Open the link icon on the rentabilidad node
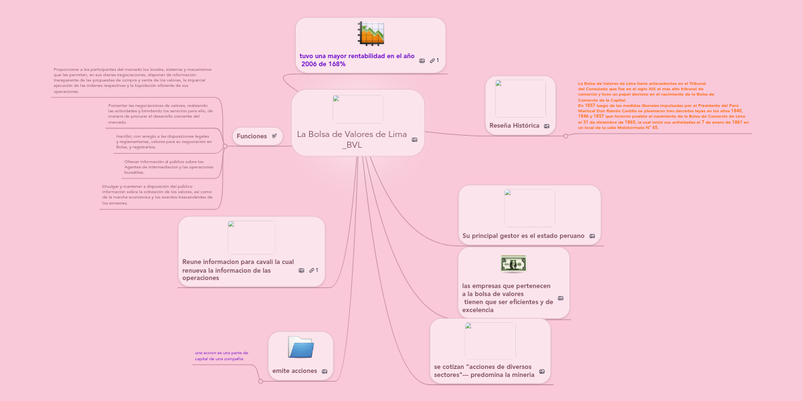The width and height of the screenshot is (803, 401). 433,61
